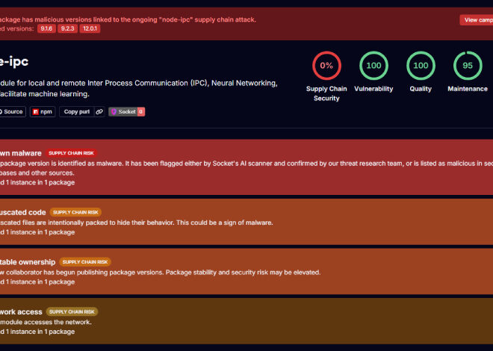
Task: Click the 12.0.1 malicious version badge
Action: (90, 28)
